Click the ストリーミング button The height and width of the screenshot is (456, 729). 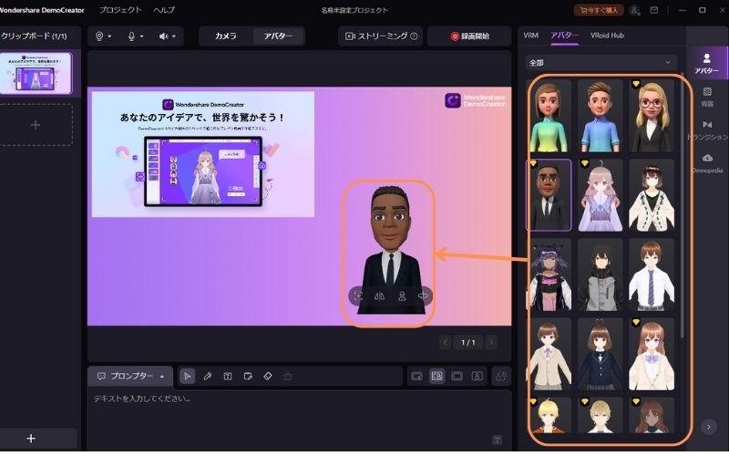[x=380, y=36]
